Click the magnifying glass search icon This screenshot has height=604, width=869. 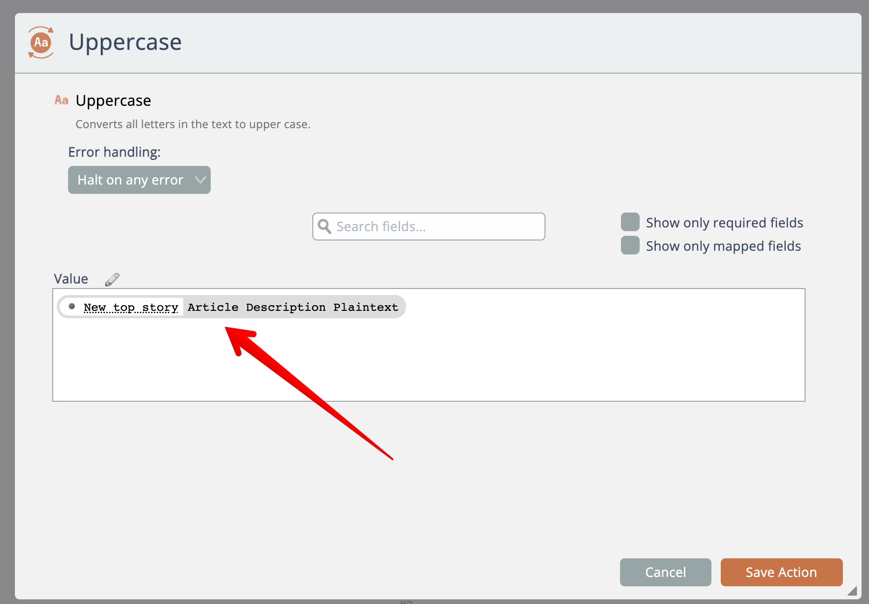click(x=324, y=226)
